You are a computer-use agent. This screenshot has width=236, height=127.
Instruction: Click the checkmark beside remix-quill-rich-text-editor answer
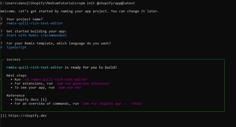coord(1,23)
